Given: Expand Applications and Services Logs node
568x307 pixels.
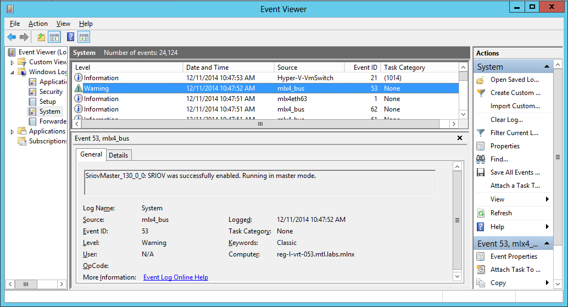Looking at the screenshot, I should (13, 132).
